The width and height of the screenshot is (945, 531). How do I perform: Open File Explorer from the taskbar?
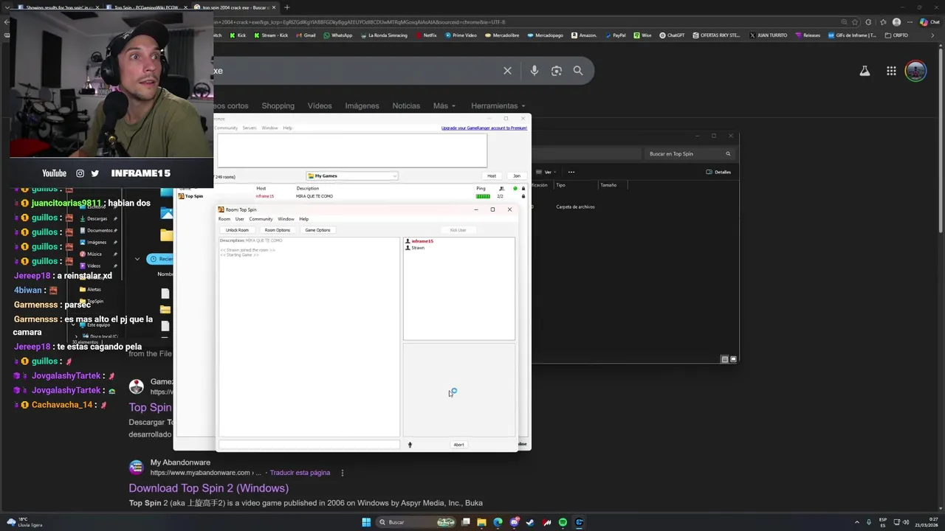[481, 522]
